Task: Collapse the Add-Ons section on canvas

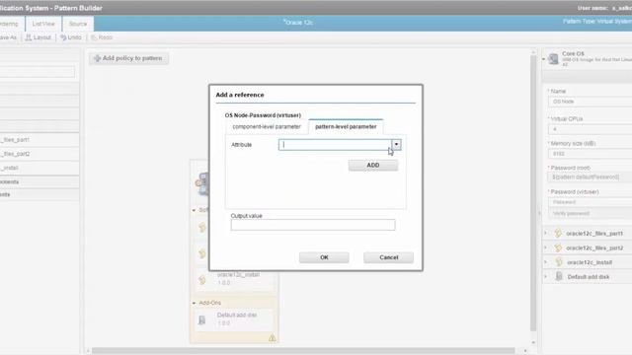Action: click(194, 303)
